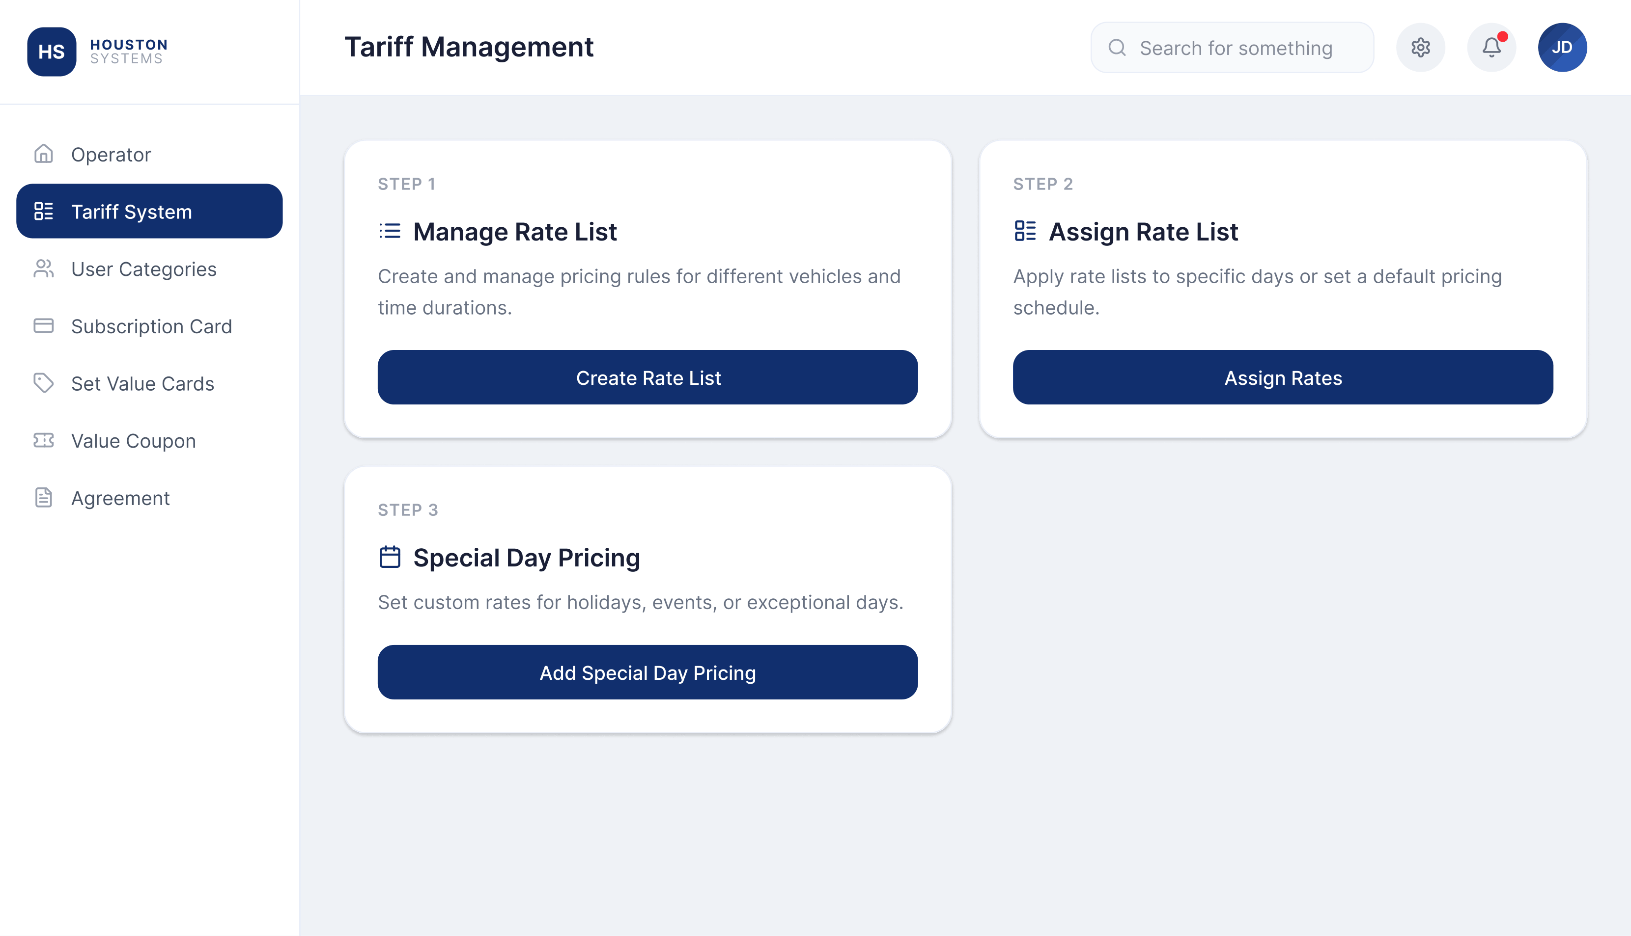Click the Set Value Cards tag icon
The image size is (1631, 936).
pos(43,383)
